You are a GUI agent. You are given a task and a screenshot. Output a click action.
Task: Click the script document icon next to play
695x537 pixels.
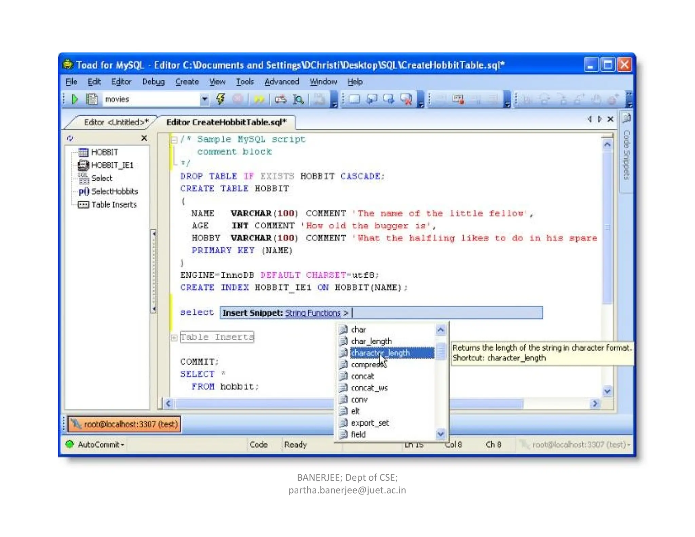tap(92, 99)
